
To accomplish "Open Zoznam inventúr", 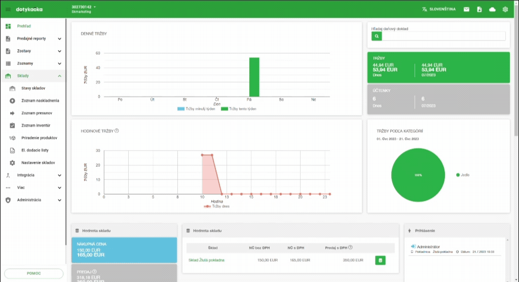I will tap(36, 125).
